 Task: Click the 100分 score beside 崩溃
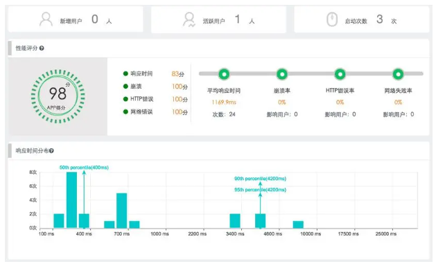tap(180, 87)
